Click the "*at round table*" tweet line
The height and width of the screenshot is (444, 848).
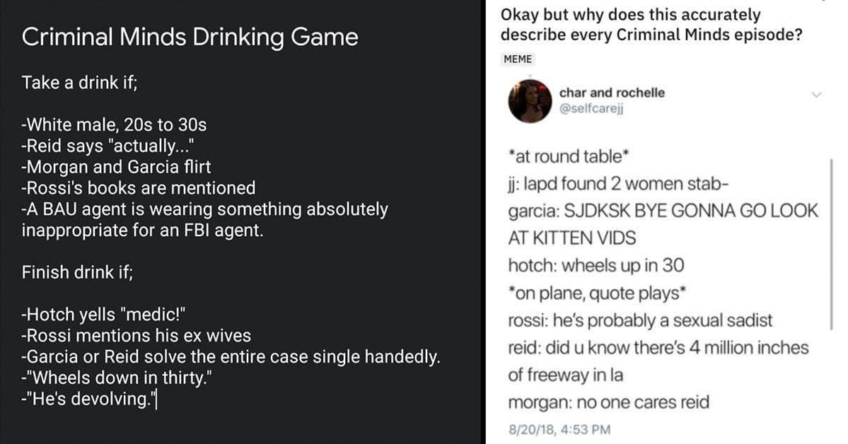coord(569,156)
